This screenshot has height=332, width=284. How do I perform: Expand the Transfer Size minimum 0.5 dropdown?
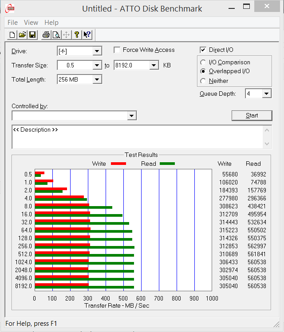pyautogui.click(x=97, y=65)
